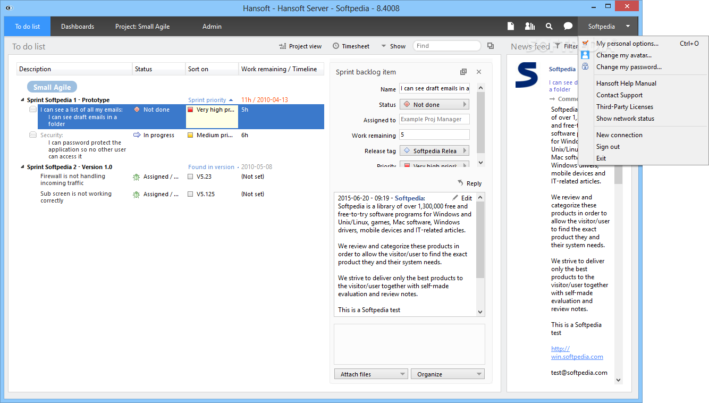This screenshot has height=403, width=709.
Task: Collapse Sprint Softpedia 2 - Version 1.0 group
Action: [22, 167]
